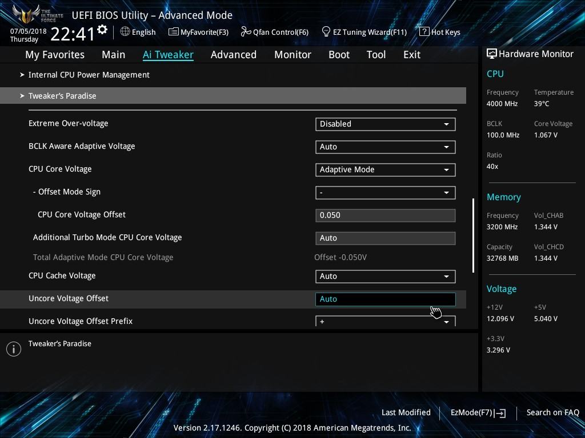Open Extreme Over-voltage dropdown
Image resolution: width=585 pixels, height=438 pixels.
(386, 124)
